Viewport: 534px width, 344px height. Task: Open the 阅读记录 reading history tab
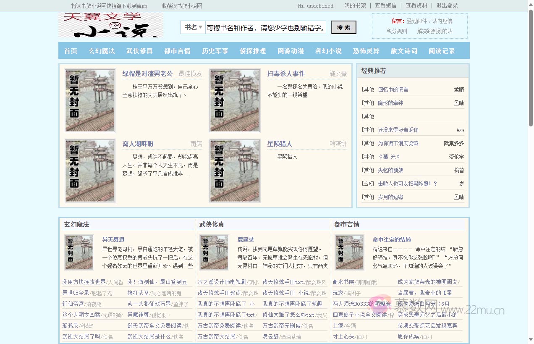(x=441, y=50)
